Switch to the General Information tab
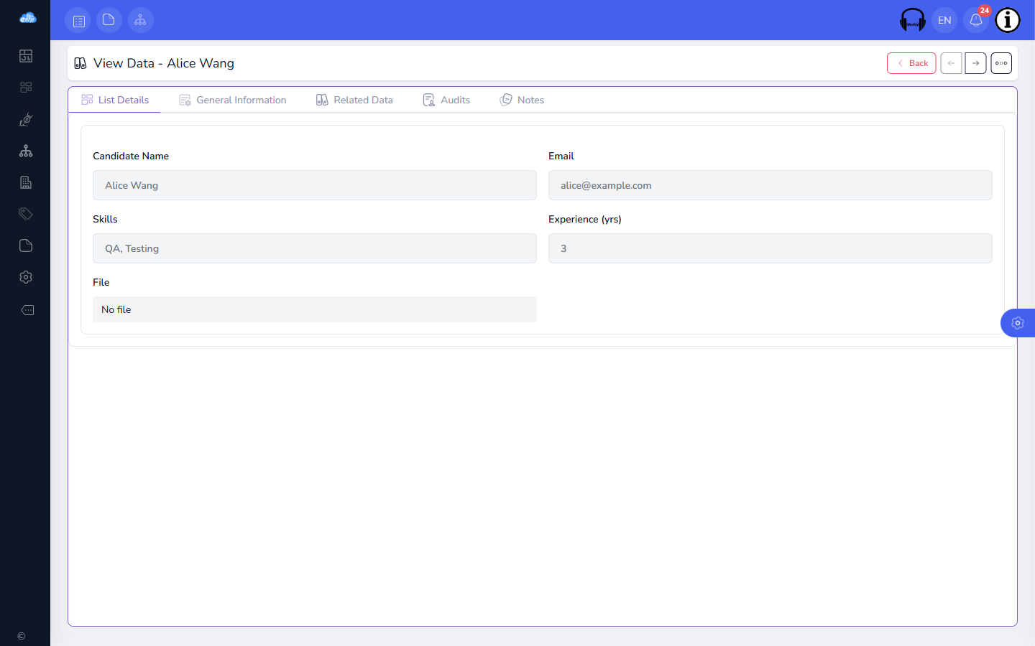 [233, 100]
